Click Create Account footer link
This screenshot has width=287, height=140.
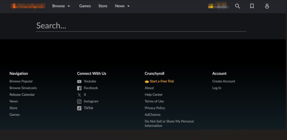click(224, 81)
